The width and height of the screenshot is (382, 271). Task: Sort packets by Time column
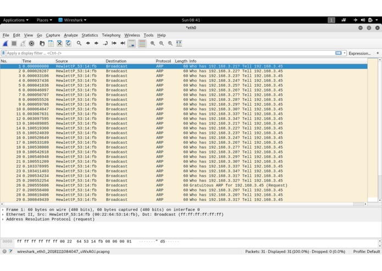coord(38,61)
